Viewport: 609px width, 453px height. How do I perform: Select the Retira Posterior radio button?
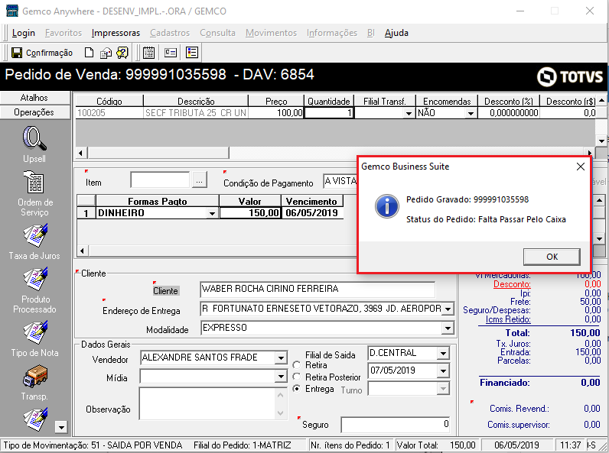[297, 377]
